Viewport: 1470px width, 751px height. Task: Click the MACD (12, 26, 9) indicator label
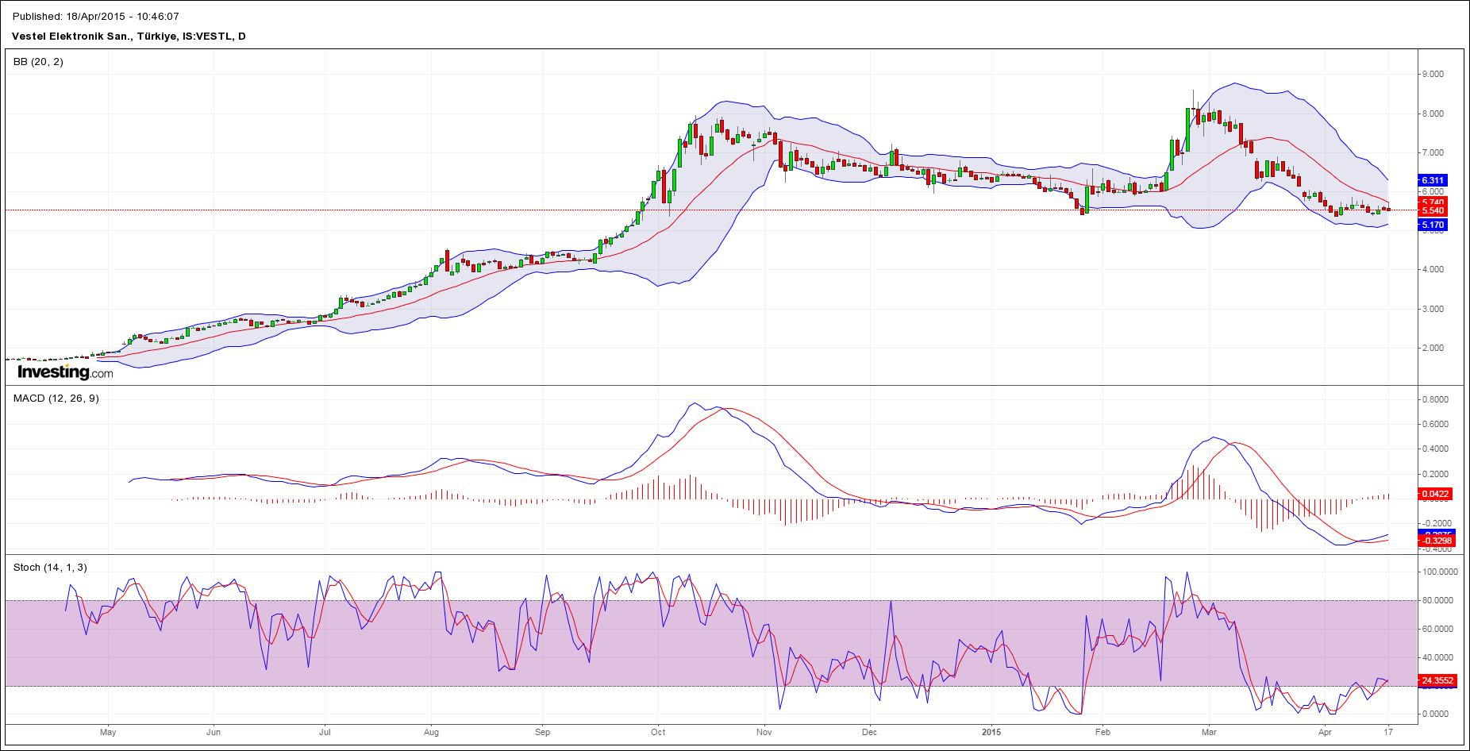[x=56, y=399]
